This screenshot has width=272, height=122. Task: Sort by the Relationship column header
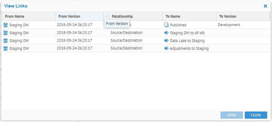(x=122, y=16)
